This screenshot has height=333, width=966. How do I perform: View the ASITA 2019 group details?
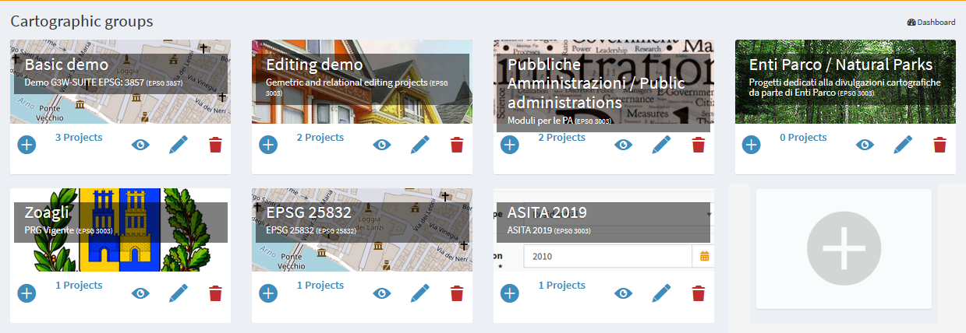(624, 293)
